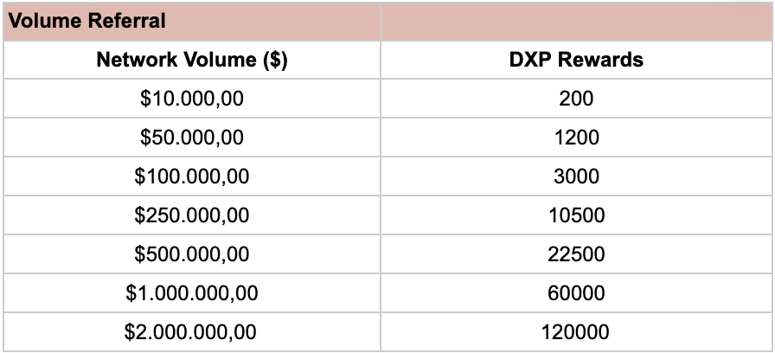The width and height of the screenshot is (775, 353).
Task: Click the DXP Rewards column header
Action: pos(576,60)
